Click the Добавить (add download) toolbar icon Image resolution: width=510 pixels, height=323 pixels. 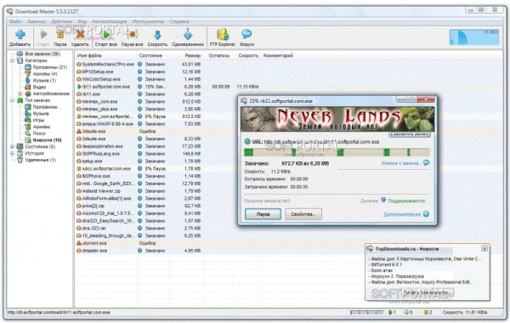pos(20,38)
